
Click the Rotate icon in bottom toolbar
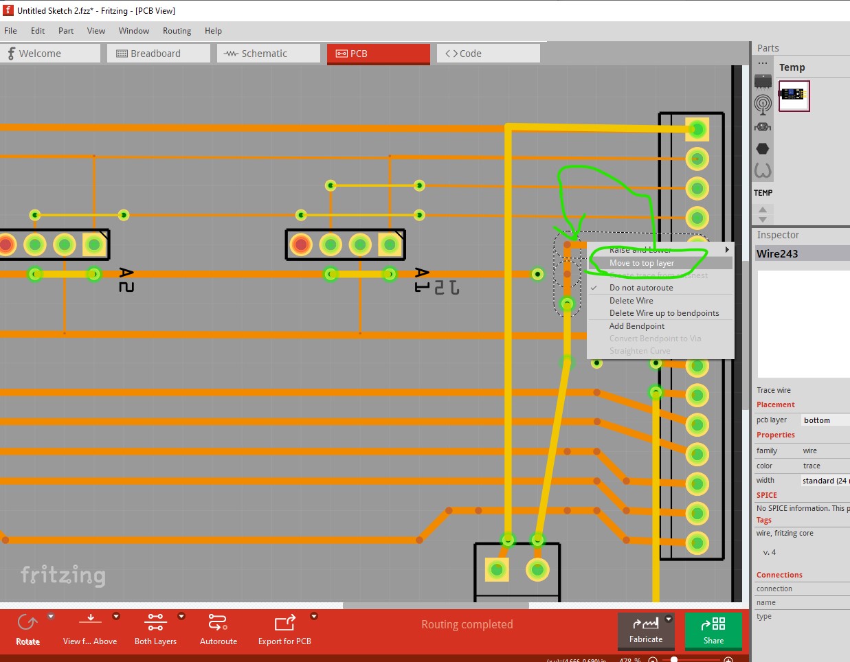pos(27,623)
